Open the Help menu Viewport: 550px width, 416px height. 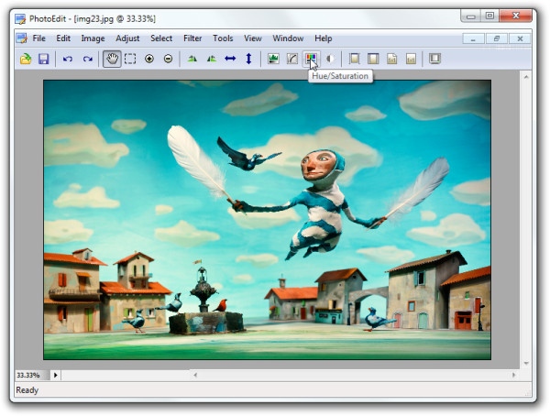tap(323, 38)
